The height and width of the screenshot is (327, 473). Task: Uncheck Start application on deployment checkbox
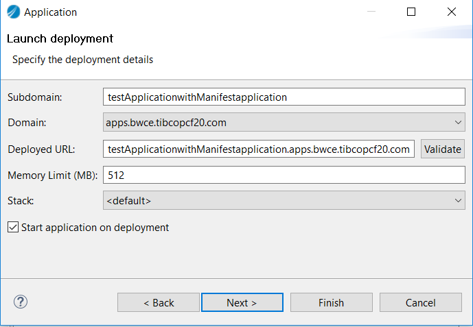[x=13, y=228]
